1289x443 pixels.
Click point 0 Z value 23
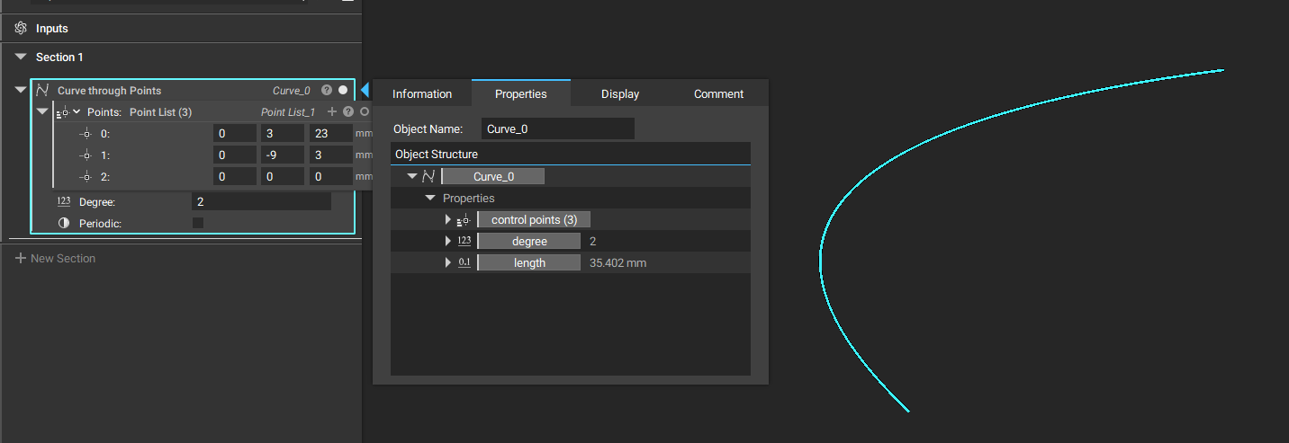pos(330,133)
